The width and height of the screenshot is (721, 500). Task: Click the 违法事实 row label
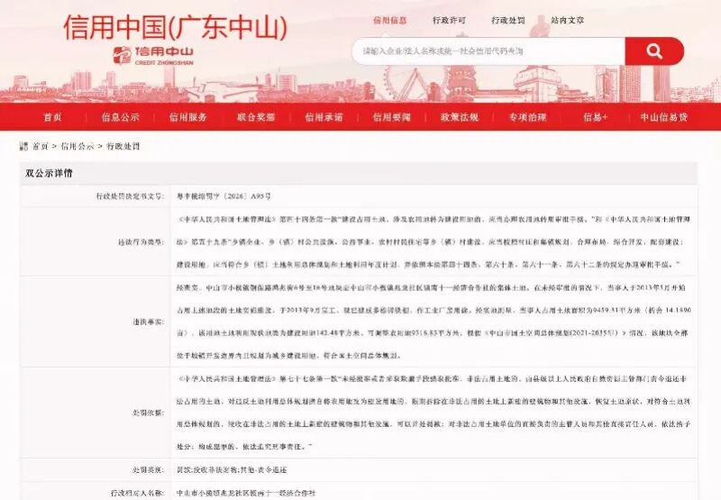[x=149, y=322]
